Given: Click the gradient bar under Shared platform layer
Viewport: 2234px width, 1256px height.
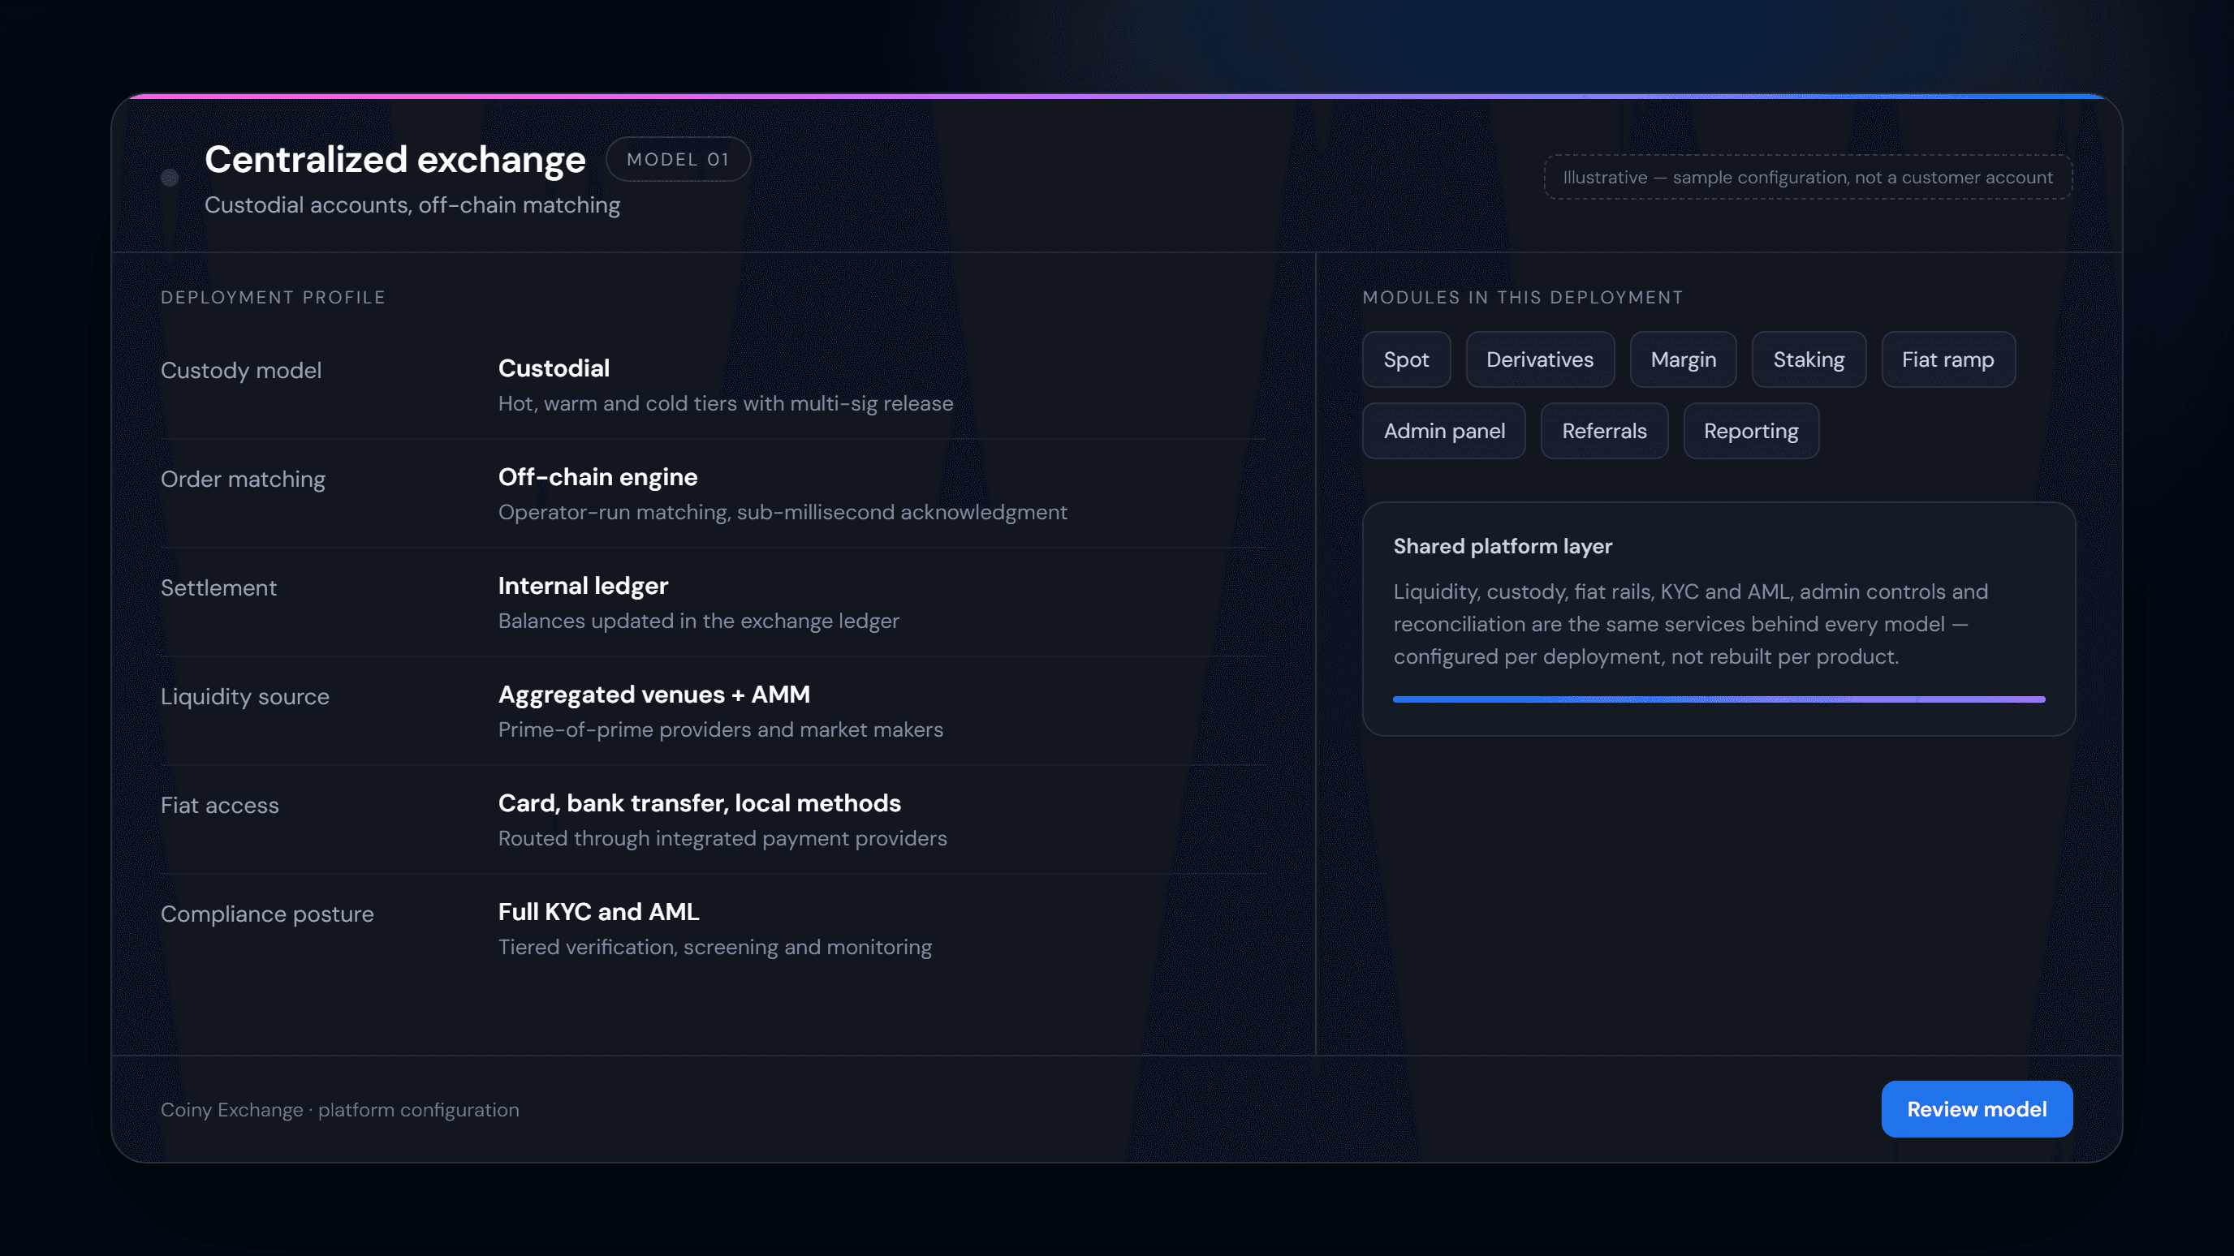Looking at the screenshot, I should [1719, 699].
